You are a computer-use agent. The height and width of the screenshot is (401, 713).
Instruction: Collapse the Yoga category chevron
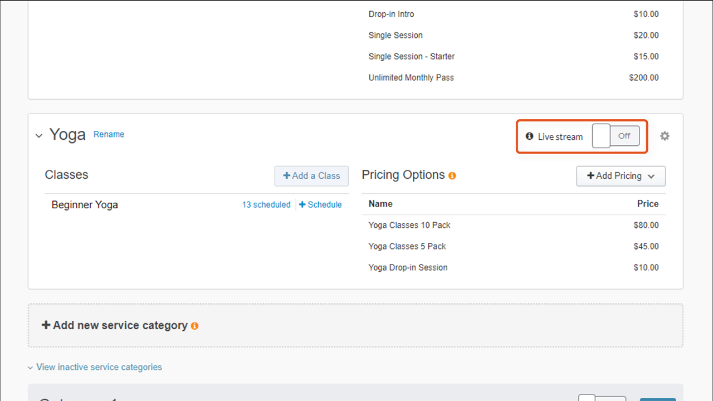tap(39, 136)
